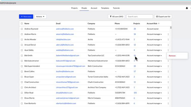The image size is (191, 107).
Task: Tick the select-all checkbox in header
Action: (22, 23)
